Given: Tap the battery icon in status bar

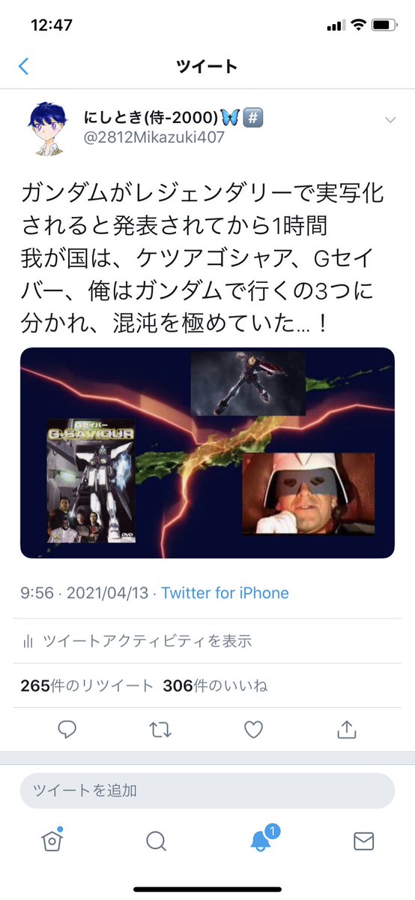Looking at the screenshot, I should [384, 26].
